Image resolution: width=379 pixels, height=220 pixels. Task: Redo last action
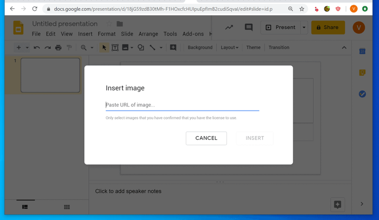[x=48, y=47]
